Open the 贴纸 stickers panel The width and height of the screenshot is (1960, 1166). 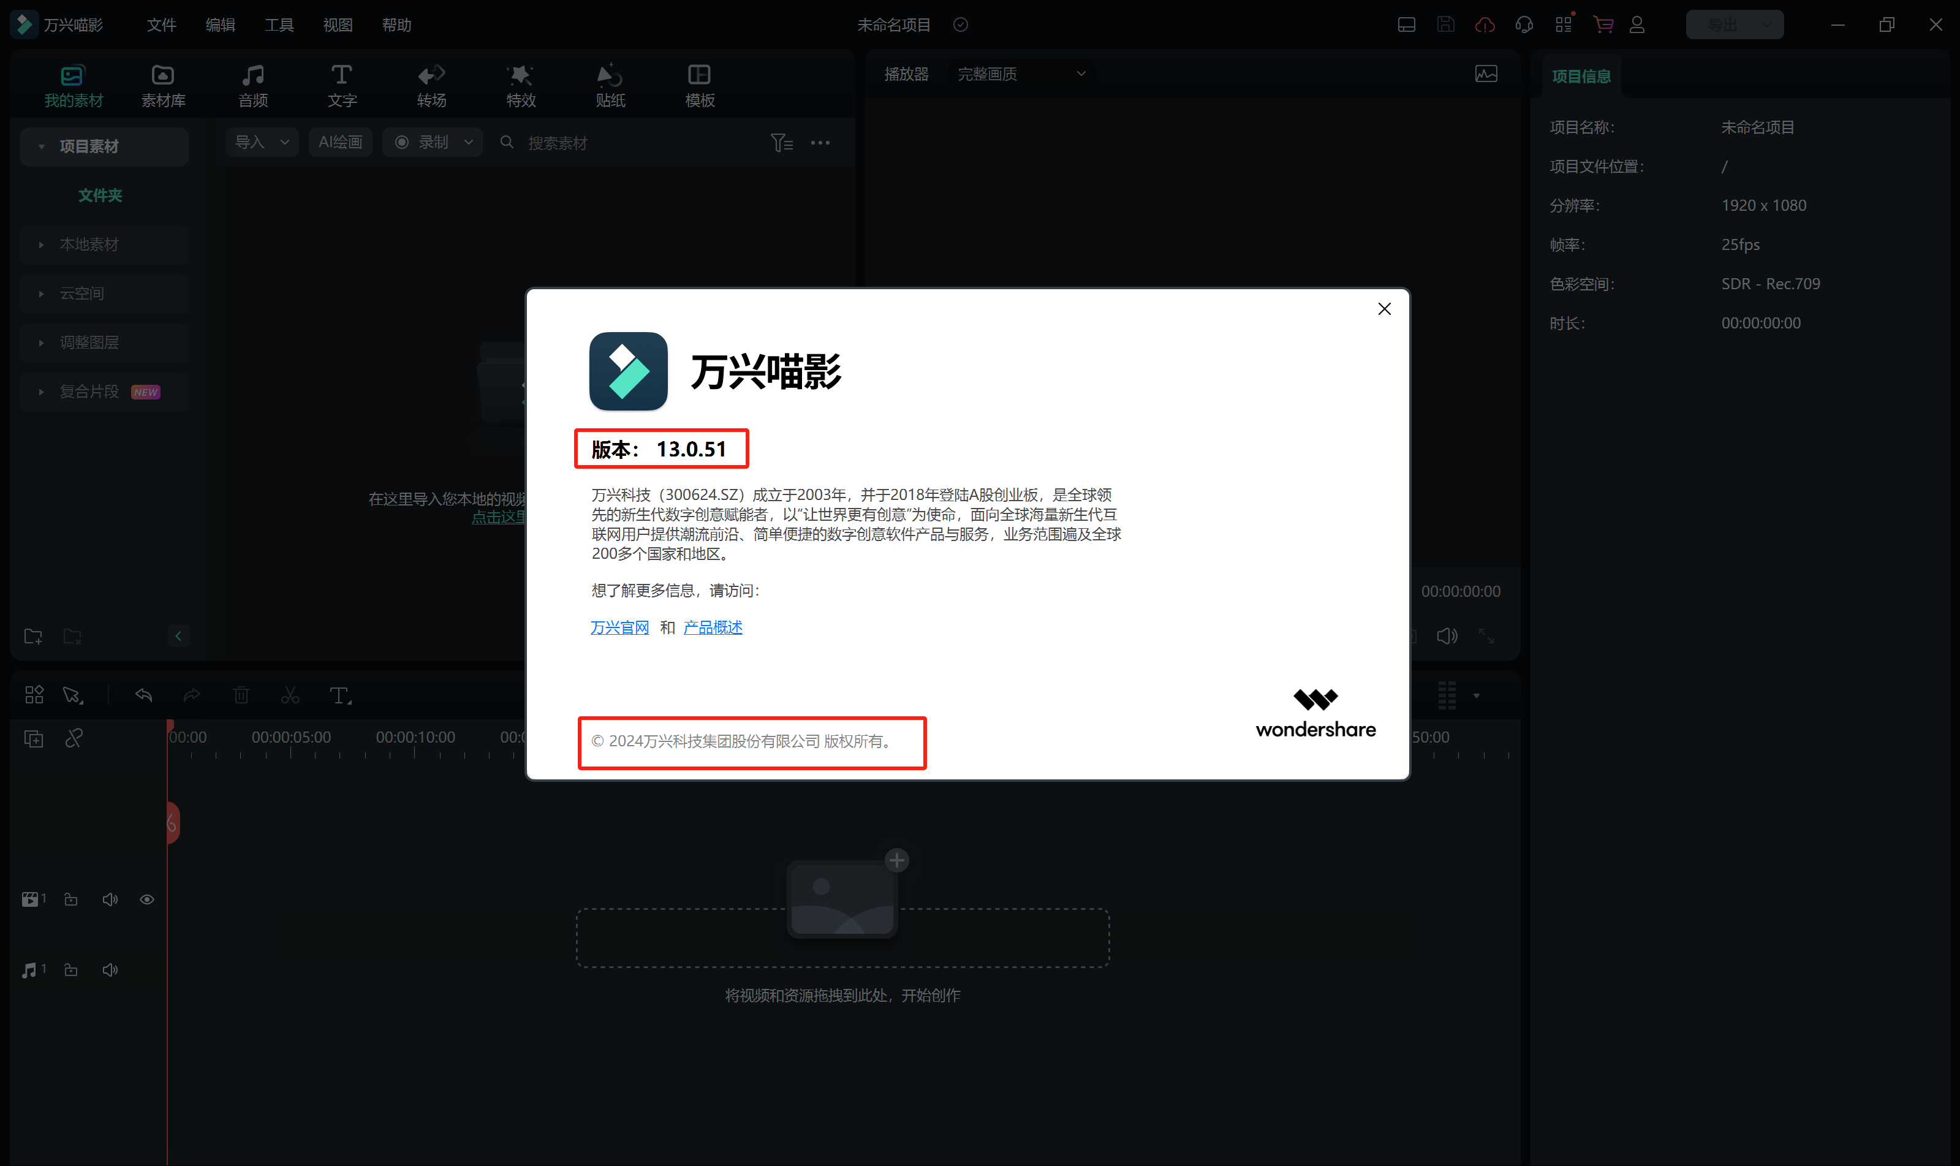click(610, 84)
